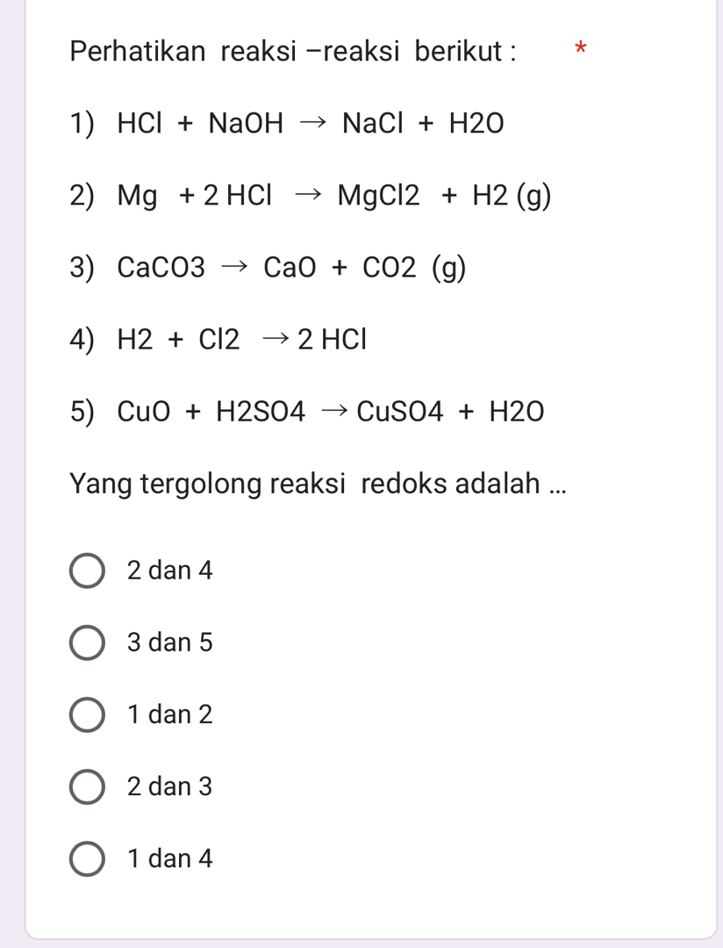Click the radio circle beside "2 dan 3"
723x948 pixels.
coord(86,786)
